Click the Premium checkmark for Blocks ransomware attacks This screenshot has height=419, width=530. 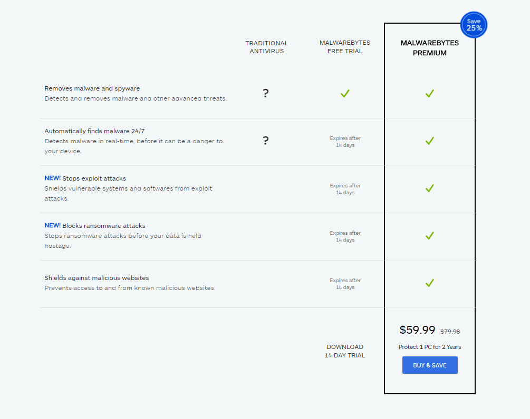(x=429, y=236)
